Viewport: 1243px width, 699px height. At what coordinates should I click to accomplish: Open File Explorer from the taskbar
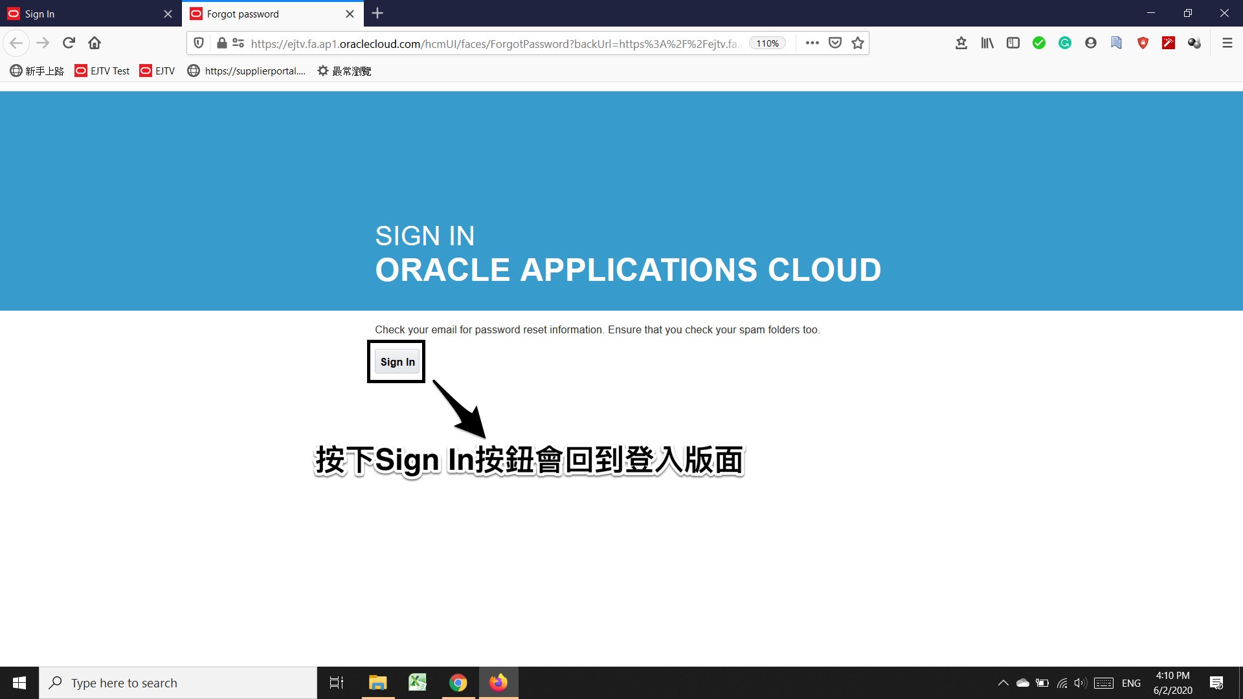pyautogui.click(x=377, y=683)
